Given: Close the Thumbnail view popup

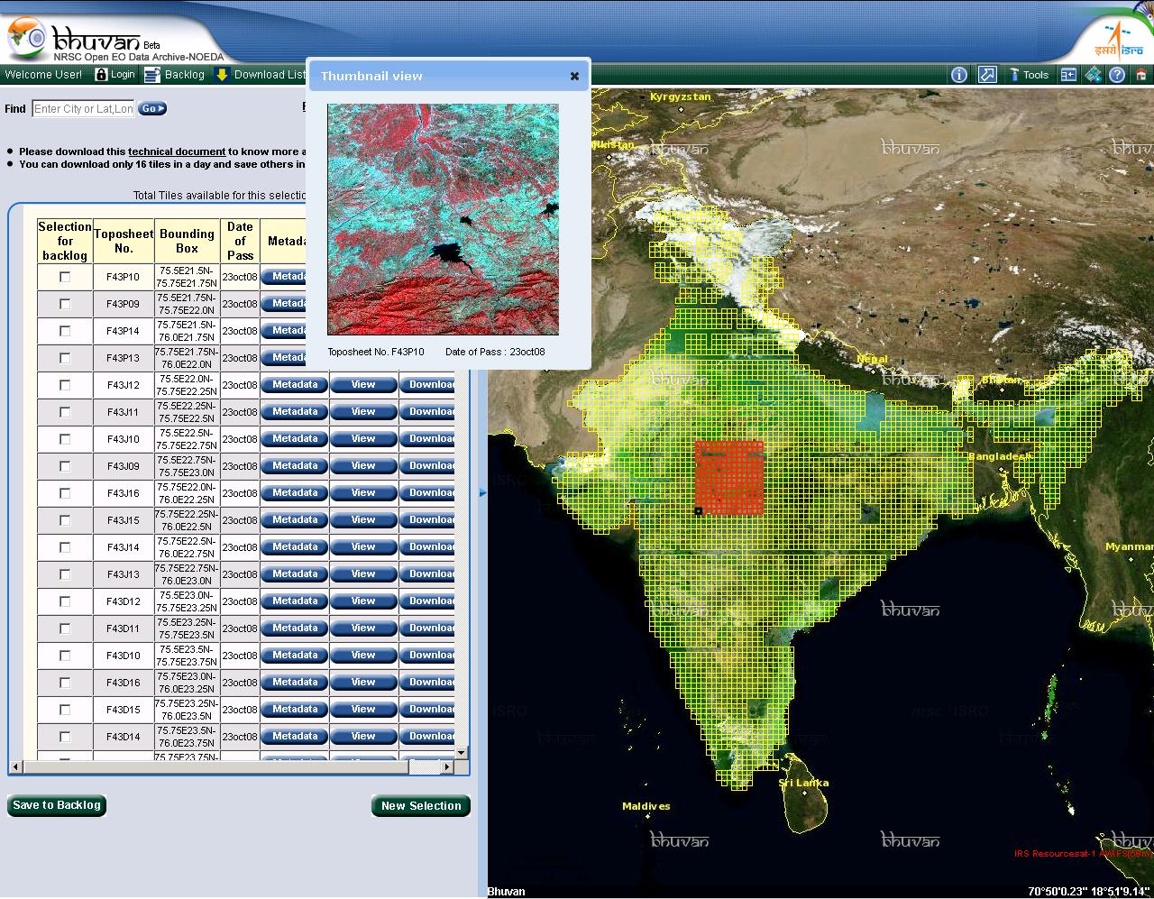Looking at the screenshot, I should [x=574, y=76].
